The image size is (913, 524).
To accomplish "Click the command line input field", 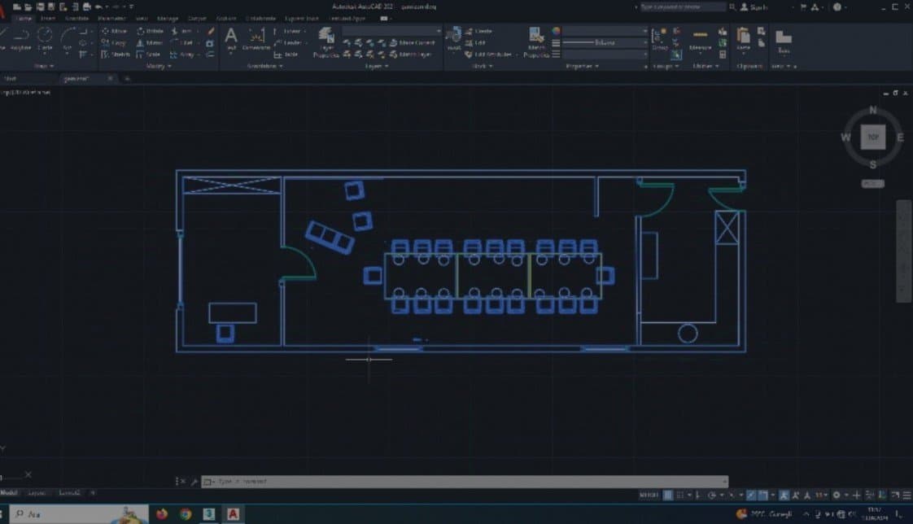I will point(465,482).
